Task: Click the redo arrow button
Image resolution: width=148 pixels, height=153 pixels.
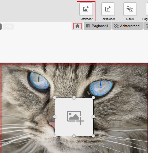Action: pyautogui.click(x=8, y=27)
